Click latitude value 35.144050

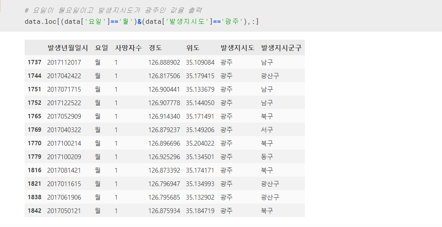pyautogui.click(x=200, y=103)
